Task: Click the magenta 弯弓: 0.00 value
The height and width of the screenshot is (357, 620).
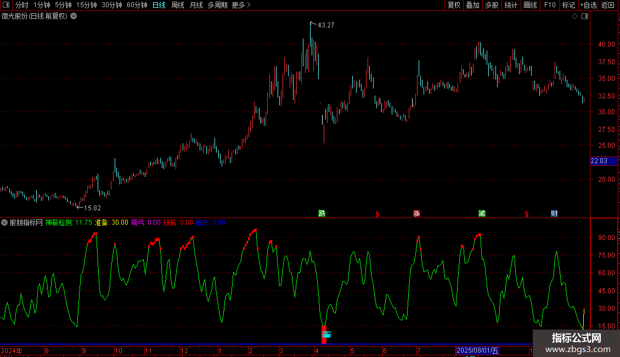Action: pos(146,222)
